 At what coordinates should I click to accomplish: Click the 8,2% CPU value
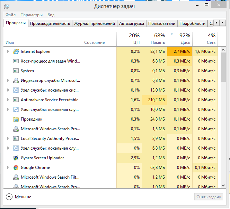click(x=135, y=51)
